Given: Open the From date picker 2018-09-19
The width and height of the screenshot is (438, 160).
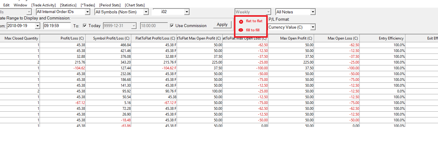Looking at the screenshot, I should point(37,26).
